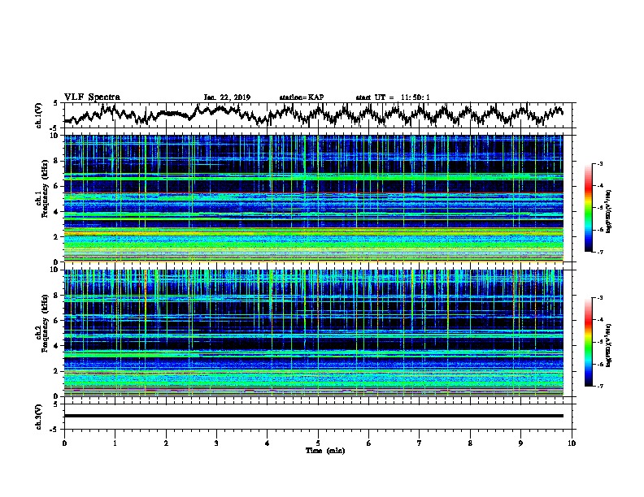Click the '-7' tick on ch.1 colorbar
Viewport: 644px width, 497px height.
[x=599, y=252]
